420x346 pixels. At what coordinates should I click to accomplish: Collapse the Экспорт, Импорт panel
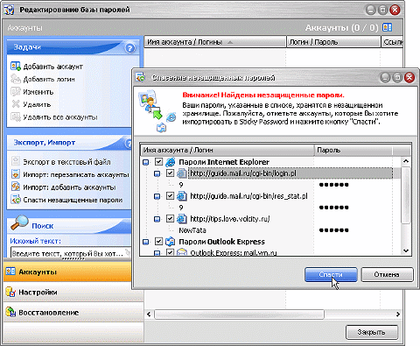(128, 143)
